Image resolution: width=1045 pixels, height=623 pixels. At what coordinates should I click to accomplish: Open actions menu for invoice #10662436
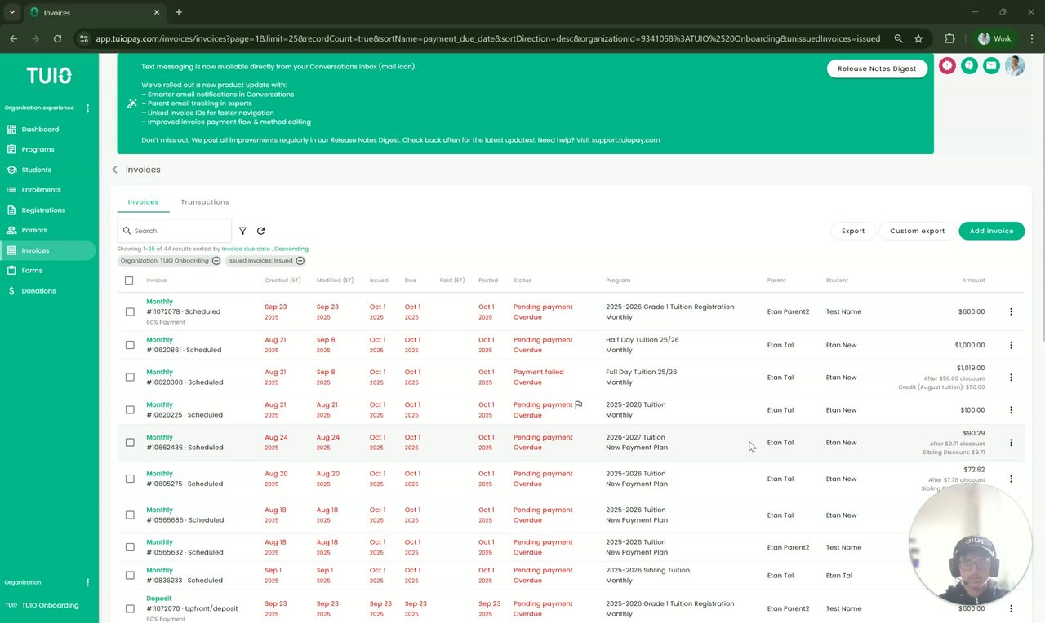[x=1011, y=442]
